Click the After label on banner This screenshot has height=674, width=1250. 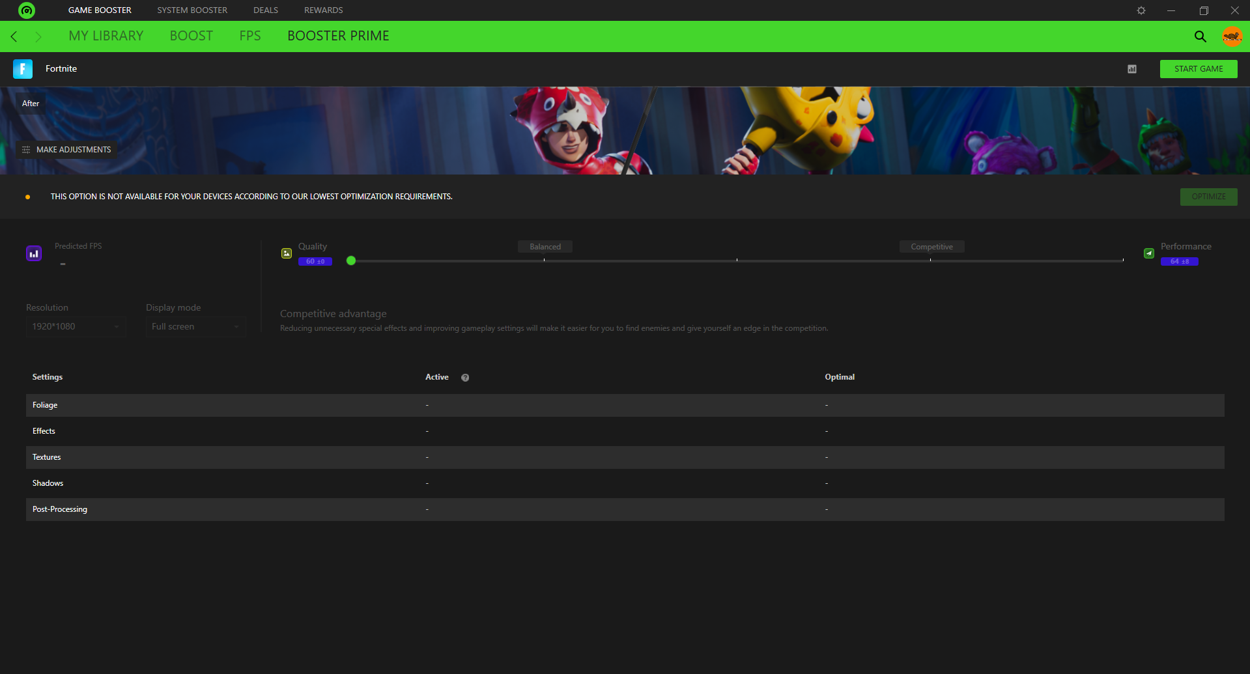(x=31, y=104)
